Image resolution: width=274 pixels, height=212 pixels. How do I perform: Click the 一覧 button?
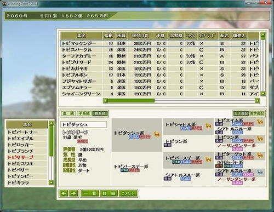(x=90, y=193)
